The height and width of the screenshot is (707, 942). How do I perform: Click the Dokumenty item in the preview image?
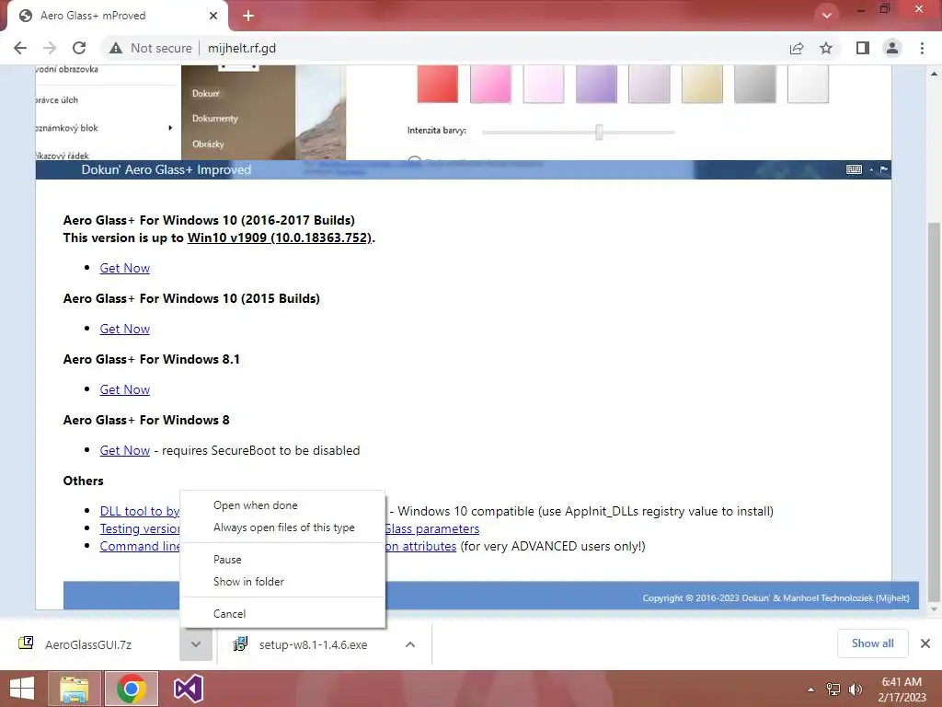215,119
